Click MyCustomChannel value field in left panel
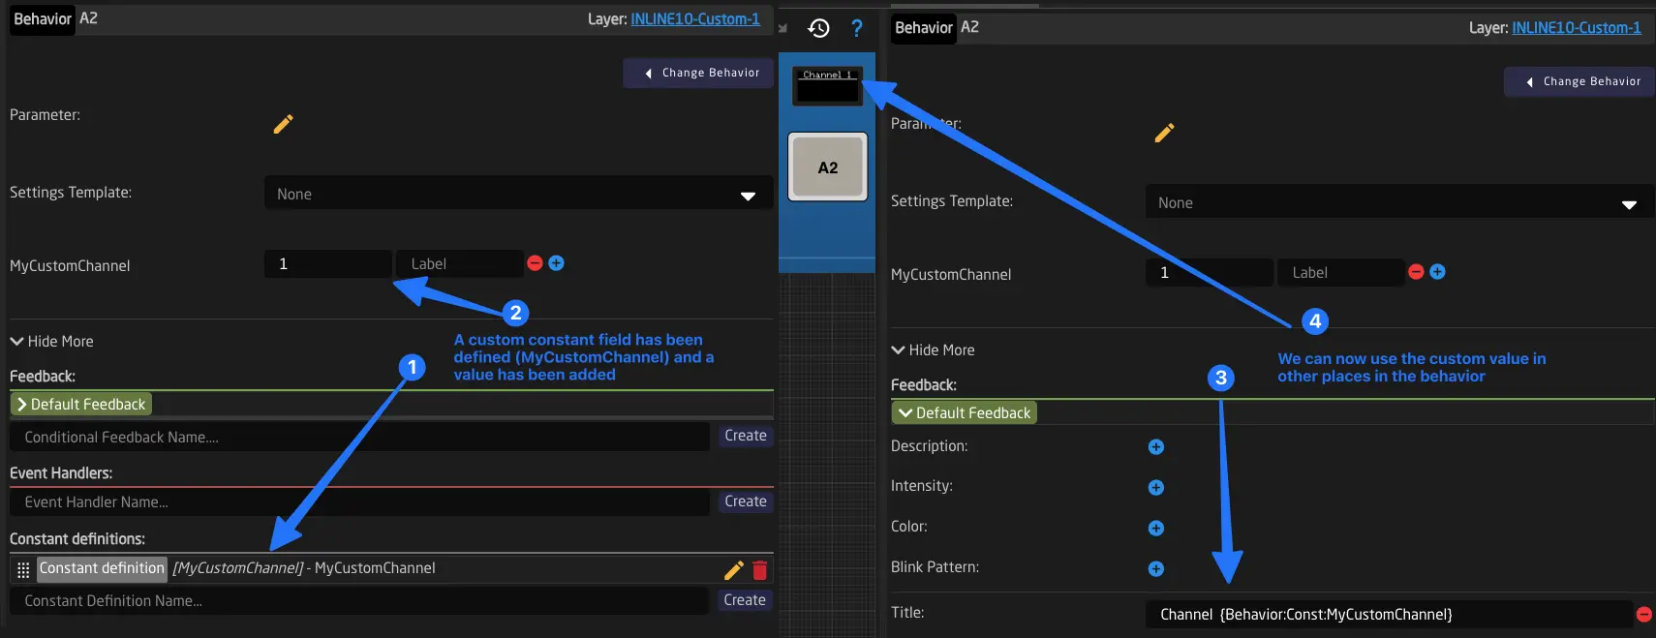Image resolution: width=1656 pixels, height=638 pixels. [328, 263]
